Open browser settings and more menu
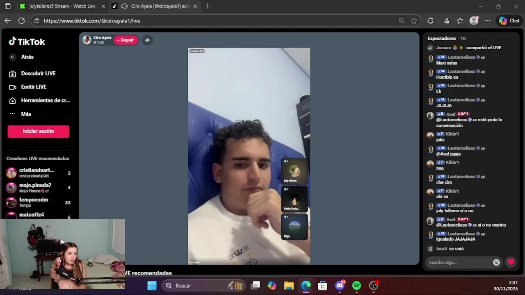Screen dimensions: 525x295 click(x=487, y=20)
